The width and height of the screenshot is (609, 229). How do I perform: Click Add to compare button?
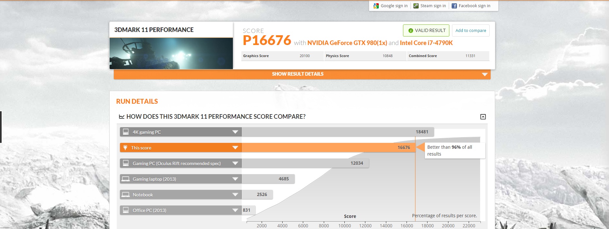coord(471,31)
